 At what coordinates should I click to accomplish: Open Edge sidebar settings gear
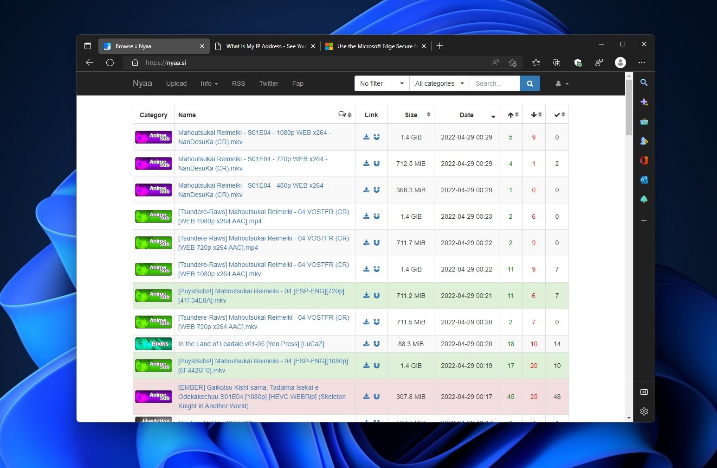(x=644, y=411)
